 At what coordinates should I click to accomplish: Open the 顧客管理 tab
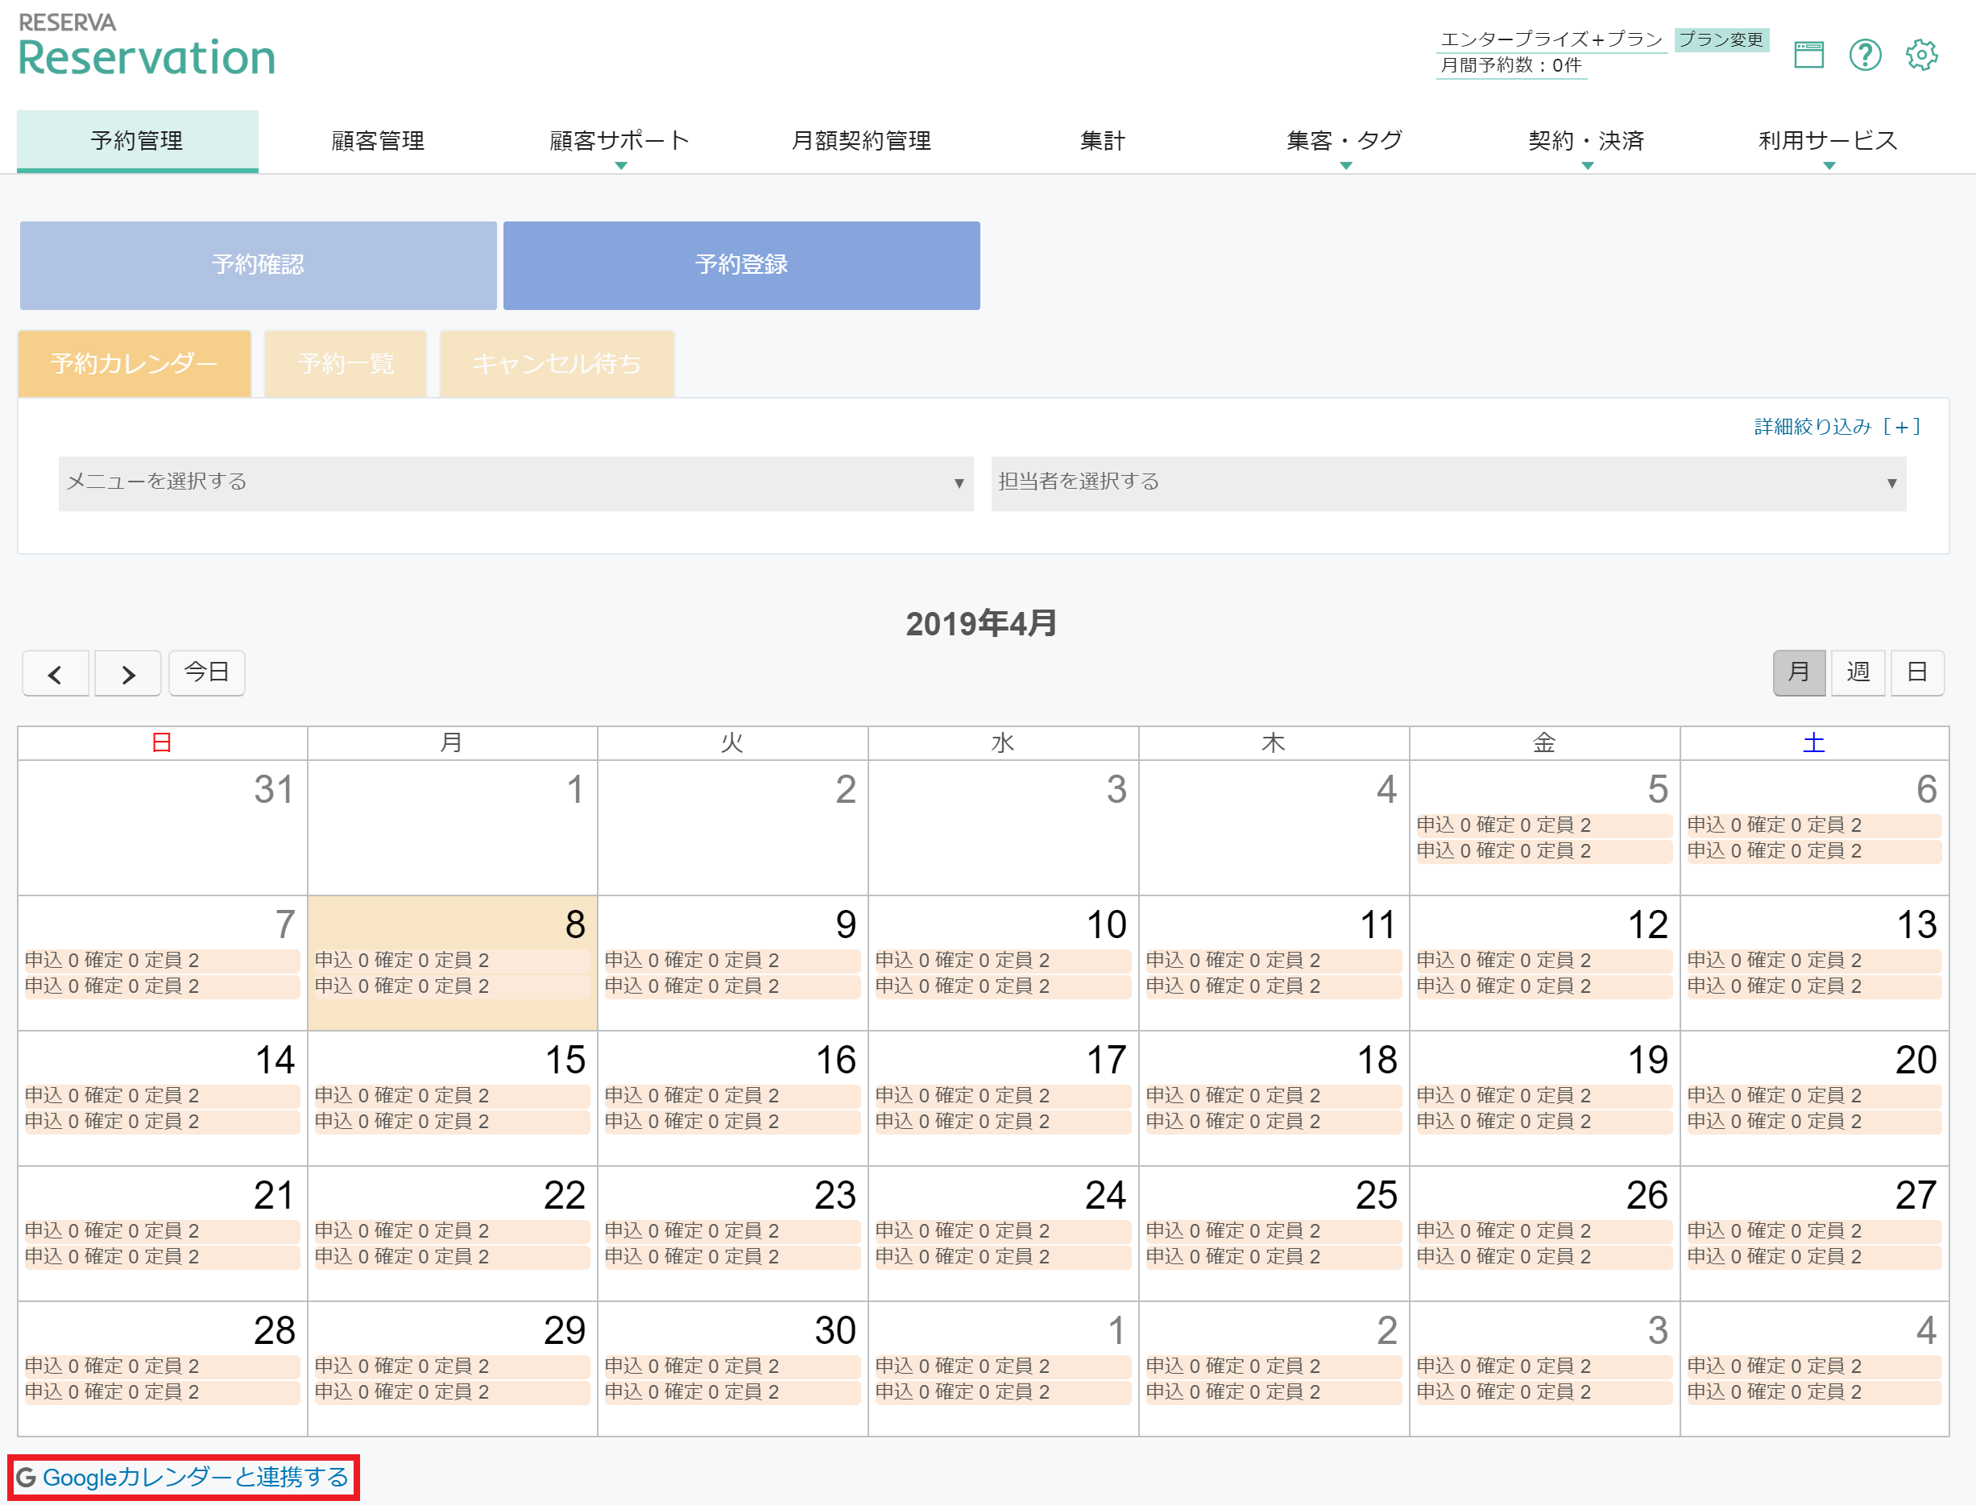click(x=378, y=142)
